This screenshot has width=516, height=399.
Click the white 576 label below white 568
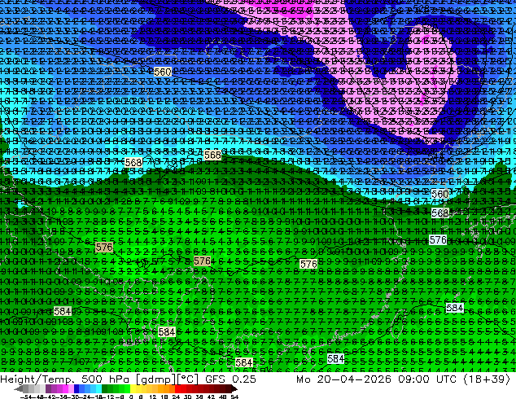click(x=438, y=239)
